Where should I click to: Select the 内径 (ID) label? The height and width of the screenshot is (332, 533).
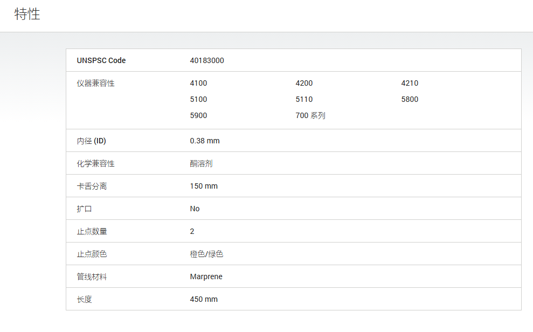92,141
